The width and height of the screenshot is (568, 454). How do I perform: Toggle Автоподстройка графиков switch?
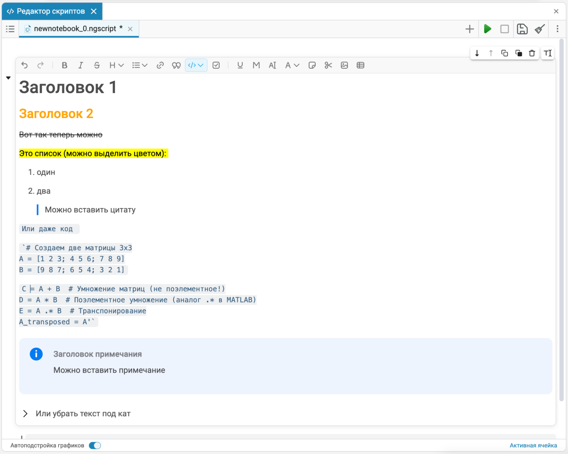[95, 445]
